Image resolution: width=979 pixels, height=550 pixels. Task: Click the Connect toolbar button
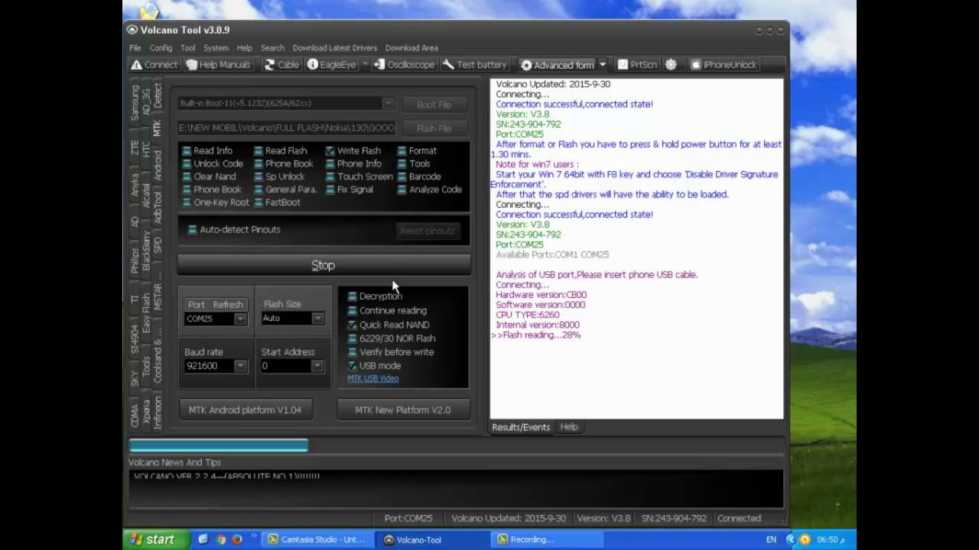tap(154, 65)
